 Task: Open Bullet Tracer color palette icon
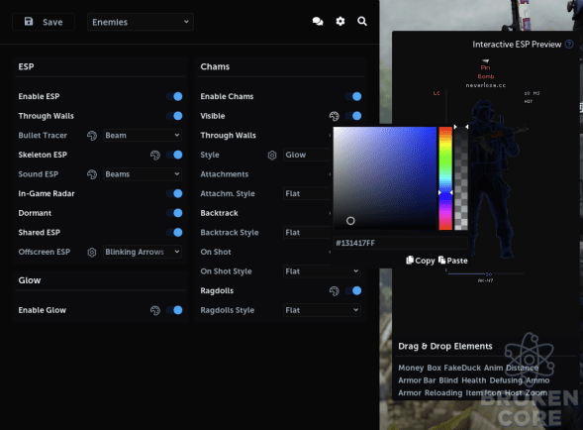pyautogui.click(x=92, y=136)
